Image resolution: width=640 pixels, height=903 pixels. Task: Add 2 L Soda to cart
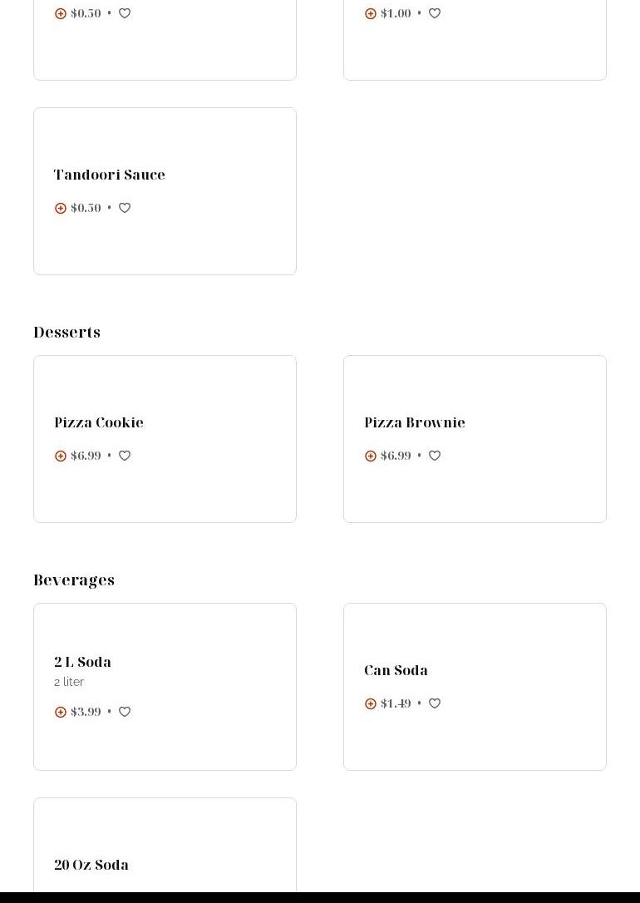click(61, 712)
